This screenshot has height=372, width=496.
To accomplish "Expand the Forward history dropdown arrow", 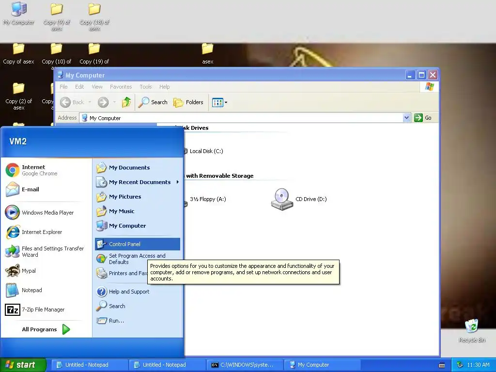I will 114,102.
